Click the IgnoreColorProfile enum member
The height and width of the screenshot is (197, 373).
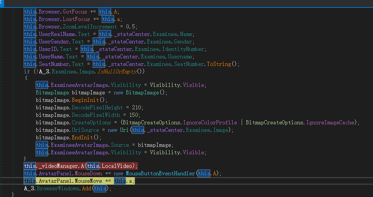[210, 123]
